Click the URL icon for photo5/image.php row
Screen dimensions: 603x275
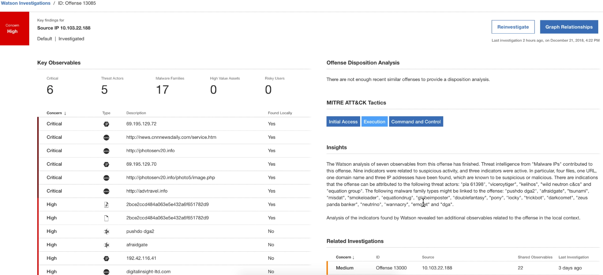106,178
